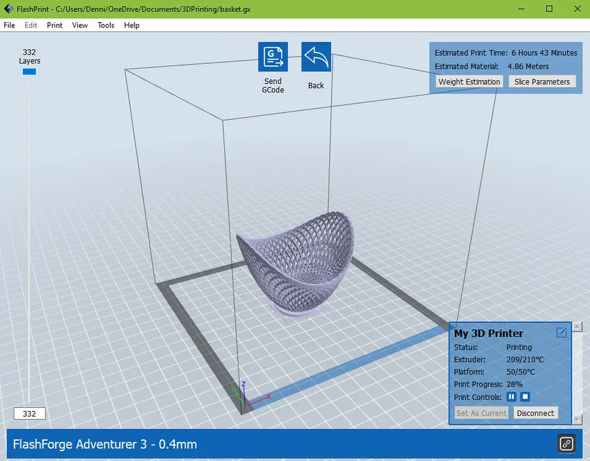This screenshot has height=461, width=590.
Task: Click printer panel scrollbar up arrow
Action: point(577,327)
